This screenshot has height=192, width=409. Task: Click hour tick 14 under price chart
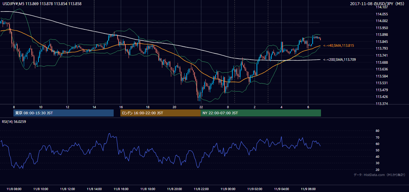pos(94,107)
